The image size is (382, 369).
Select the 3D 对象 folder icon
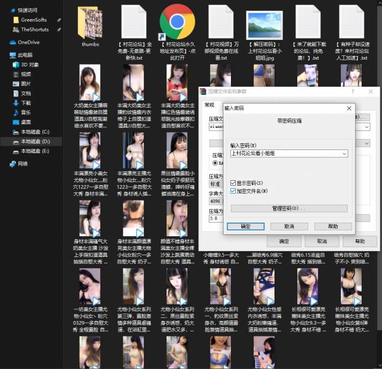pos(16,64)
